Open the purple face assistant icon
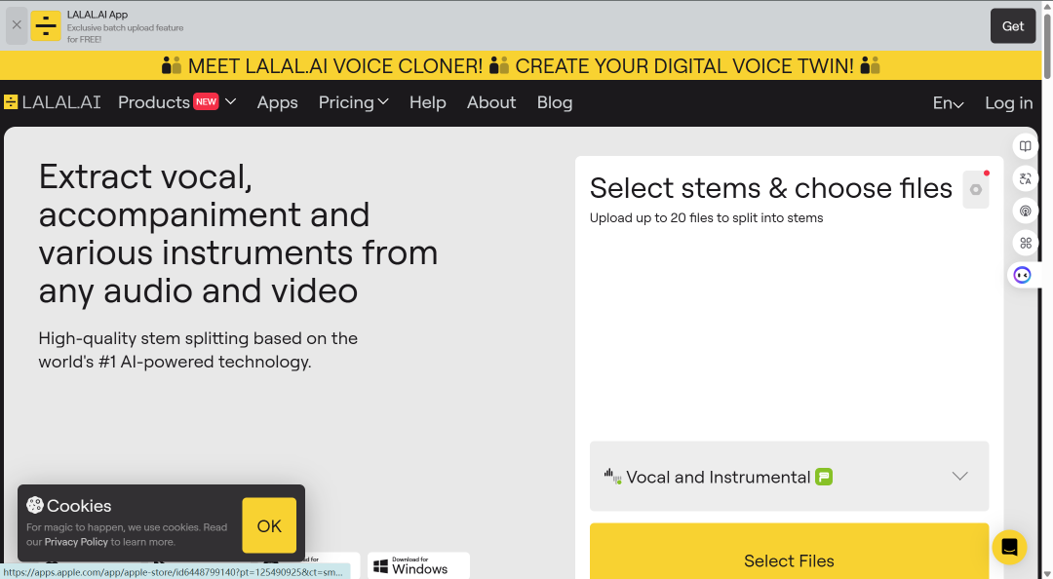The height and width of the screenshot is (579, 1053). [1023, 275]
